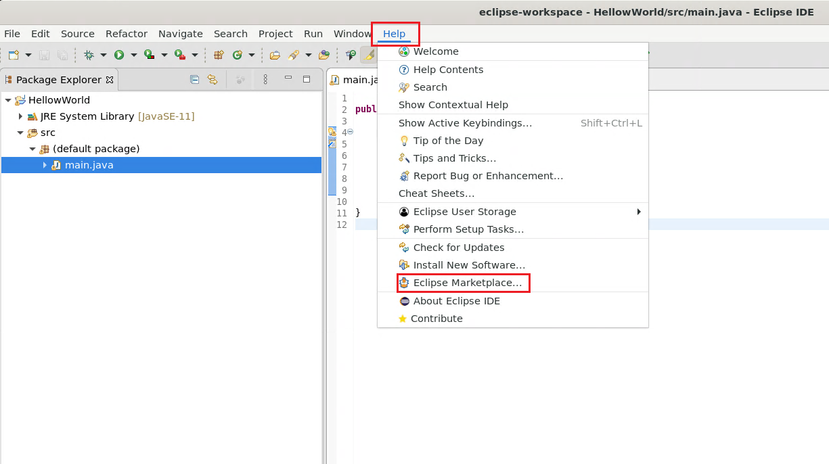
Task: Open the Coverage dropdown arrow
Action: tap(164, 55)
